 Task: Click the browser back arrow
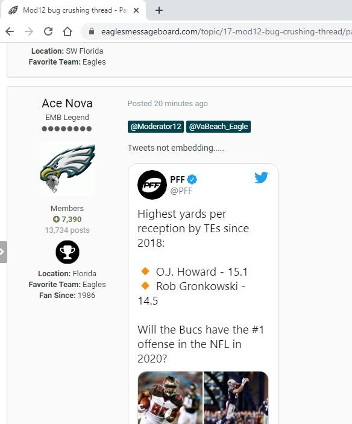pyautogui.click(x=10, y=31)
